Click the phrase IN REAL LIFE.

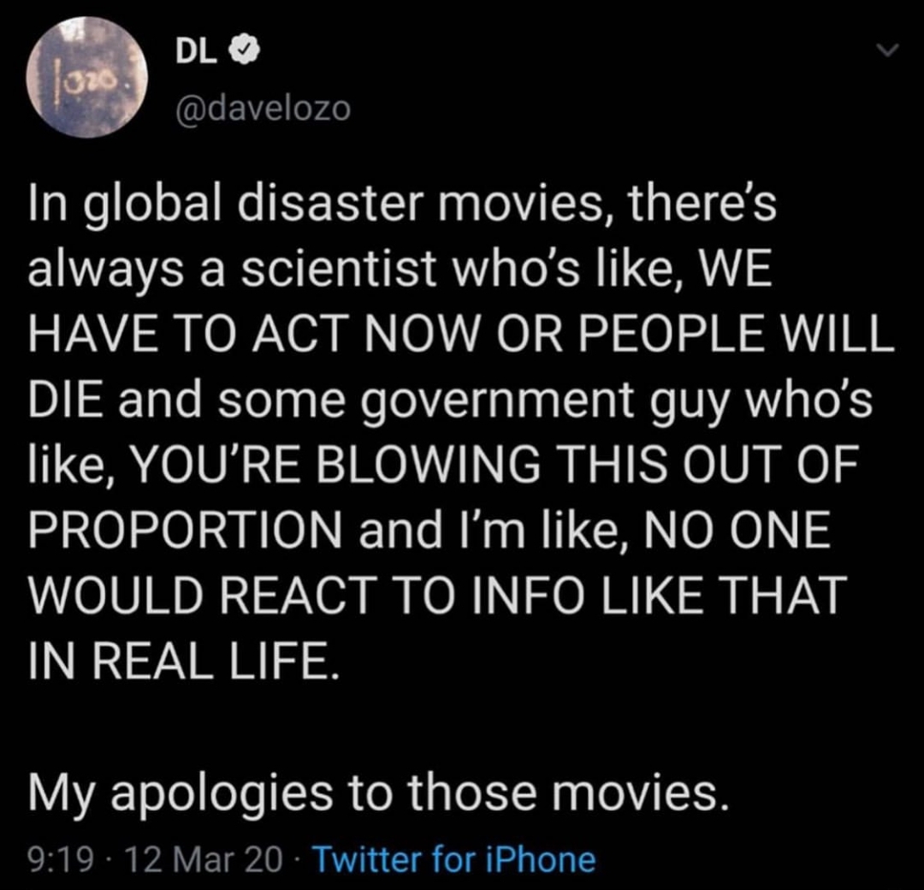click(x=184, y=660)
